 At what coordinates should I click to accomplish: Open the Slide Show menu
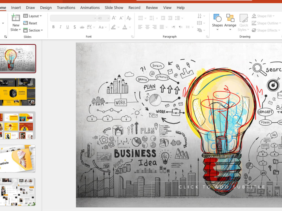(114, 8)
